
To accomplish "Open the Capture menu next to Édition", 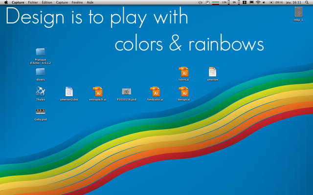I will tap(62, 2).
